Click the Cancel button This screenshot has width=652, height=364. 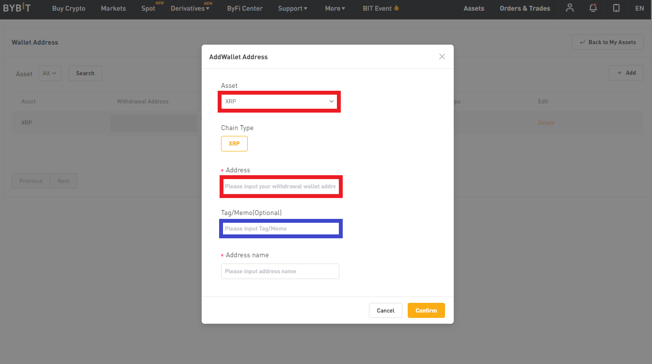[x=385, y=311]
